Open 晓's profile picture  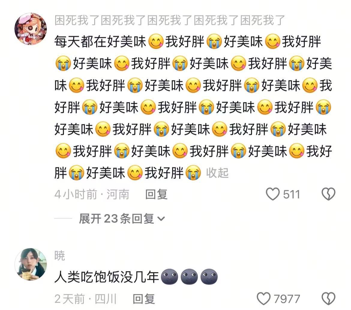tap(31, 264)
